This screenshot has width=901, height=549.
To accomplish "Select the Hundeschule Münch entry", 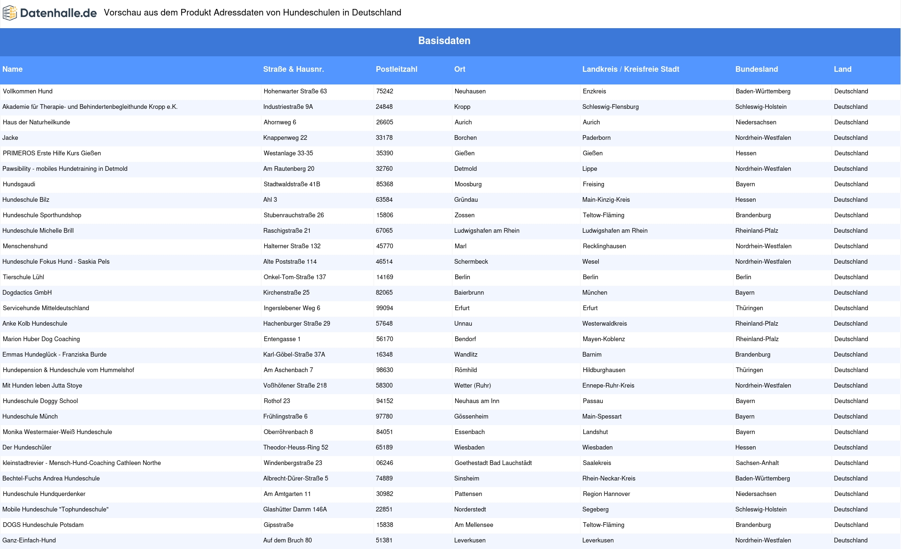I will point(30,417).
